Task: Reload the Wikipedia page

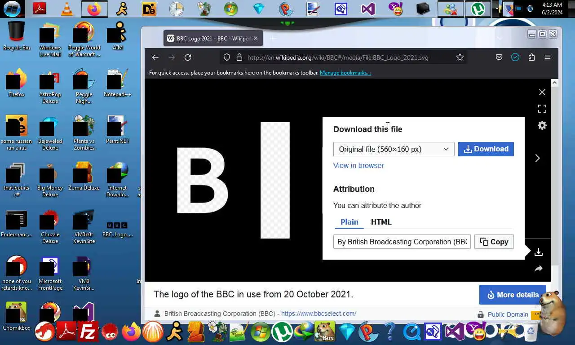Action: point(188,57)
